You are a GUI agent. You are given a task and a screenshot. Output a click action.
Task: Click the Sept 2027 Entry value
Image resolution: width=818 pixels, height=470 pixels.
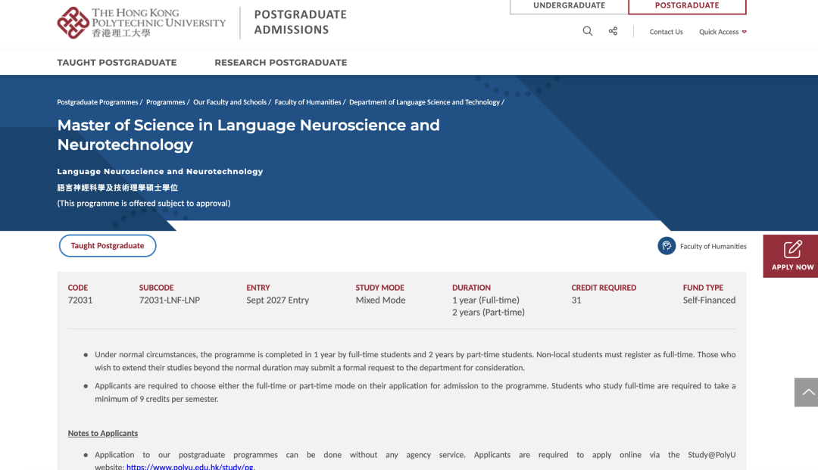click(277, 300)
